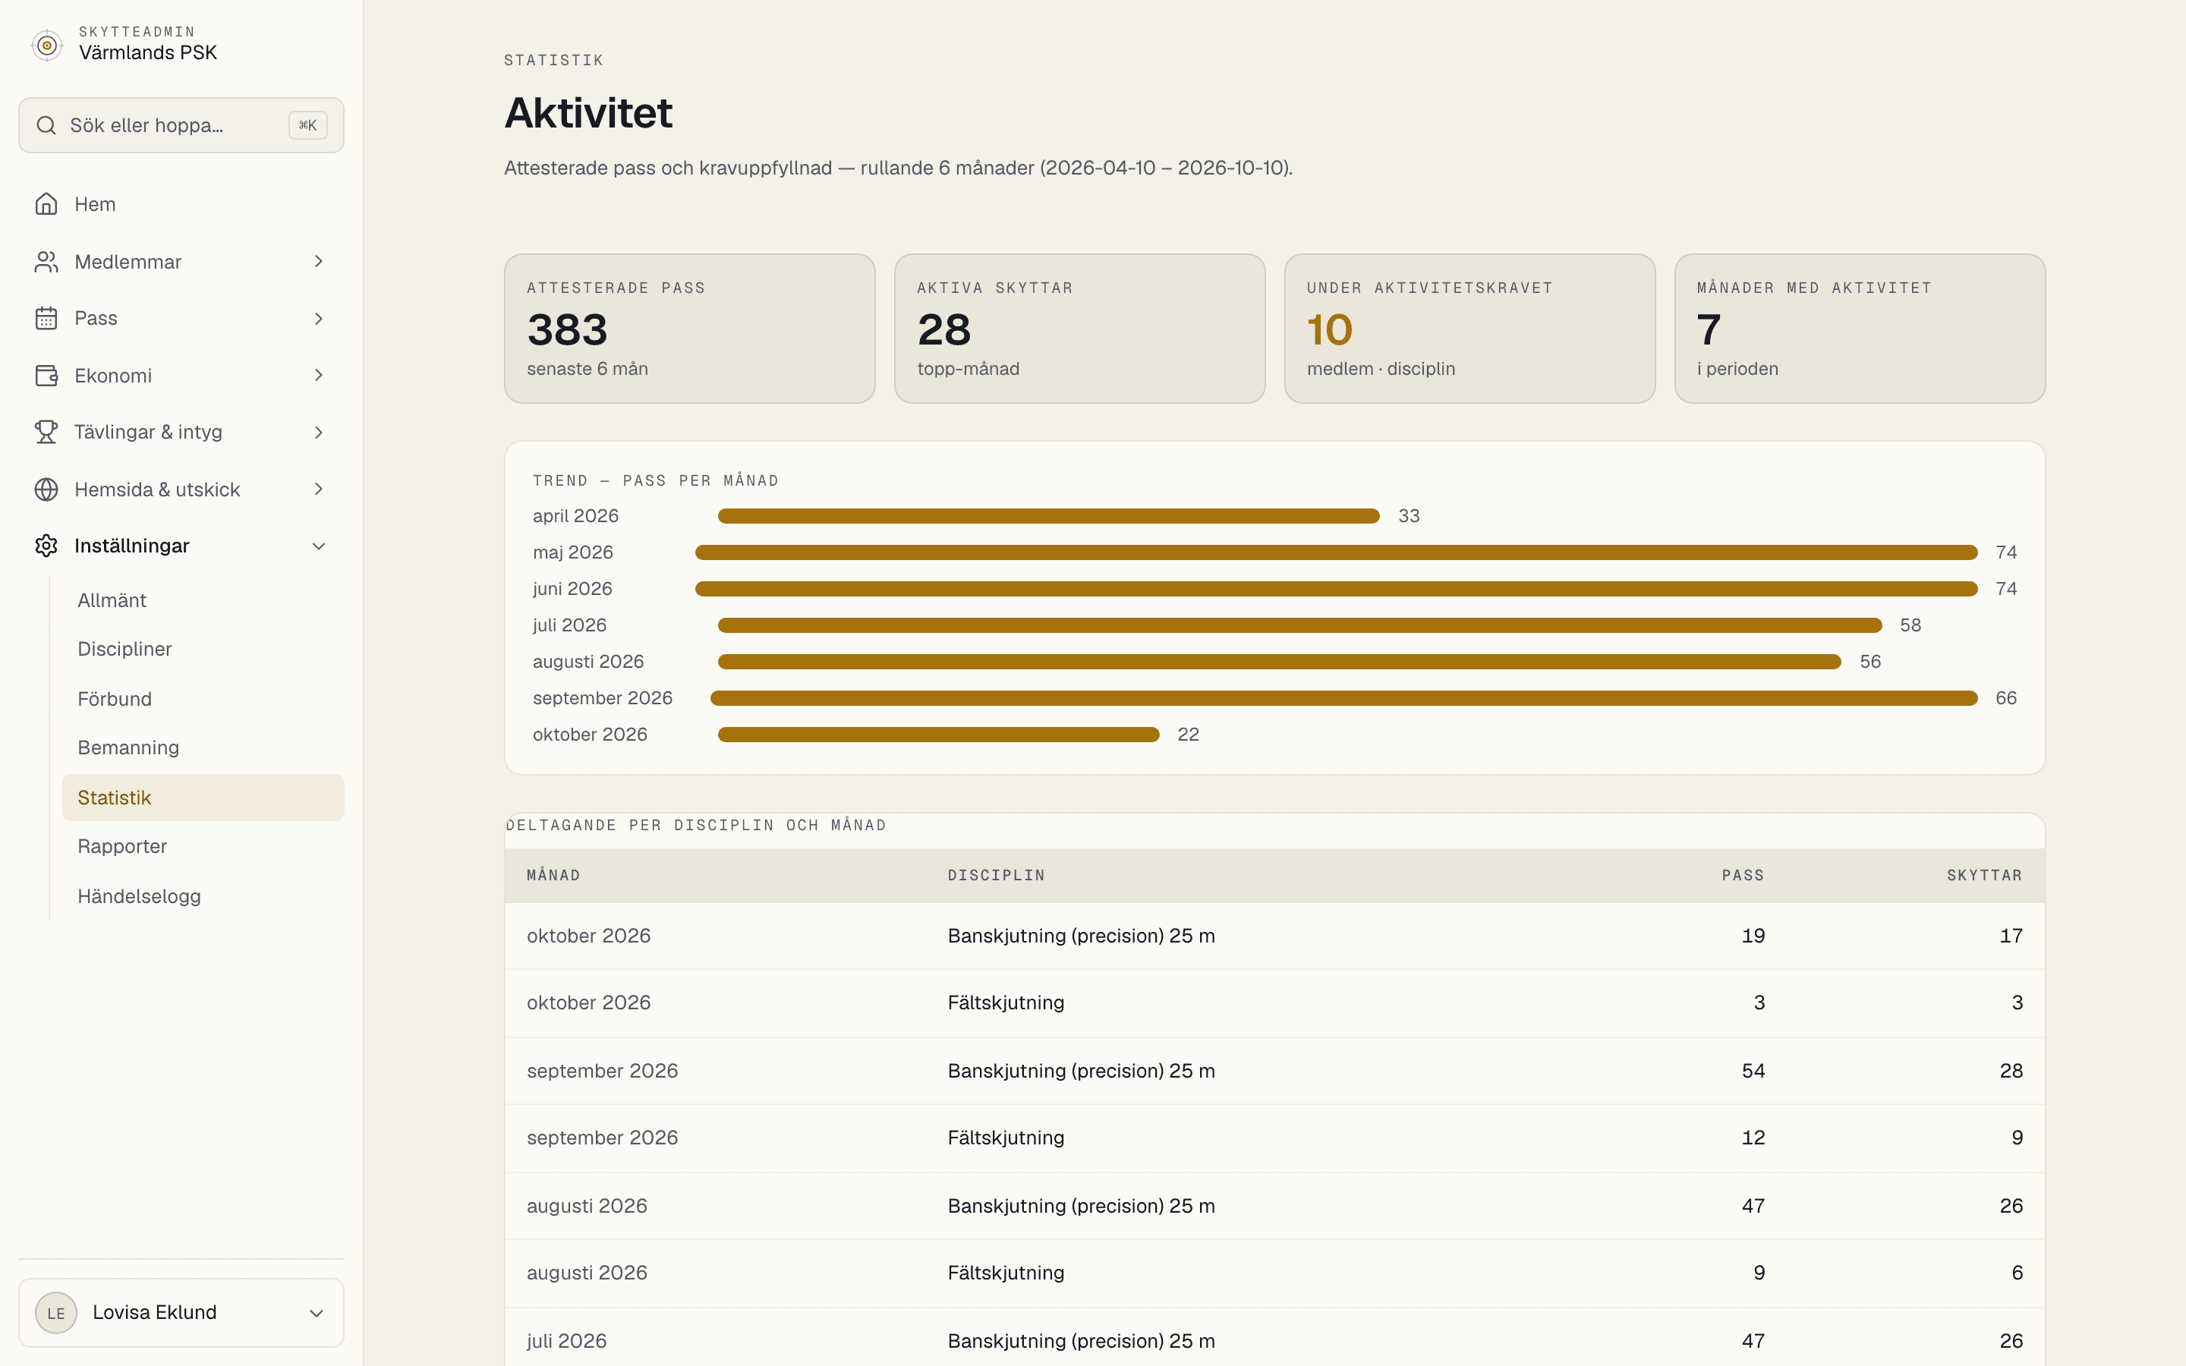Click the Hem house icon
The width and height of the screenshot is (2186, 1366).
[46, 204]
